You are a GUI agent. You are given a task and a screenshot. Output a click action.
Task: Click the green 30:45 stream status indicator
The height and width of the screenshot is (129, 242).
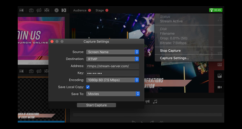216,10
